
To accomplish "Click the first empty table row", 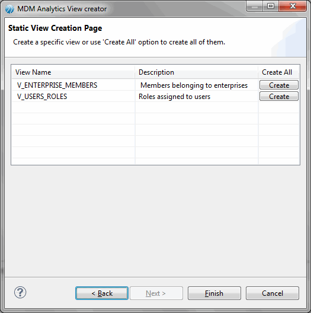I will pyautogui.click(x=155, y=107).
